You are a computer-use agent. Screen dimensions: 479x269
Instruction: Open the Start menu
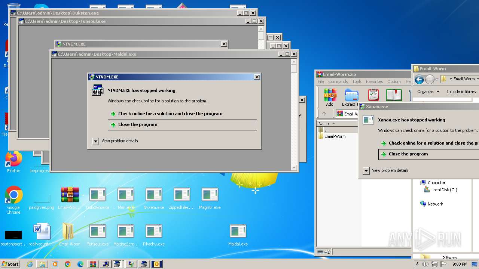[x=10, y=264]
